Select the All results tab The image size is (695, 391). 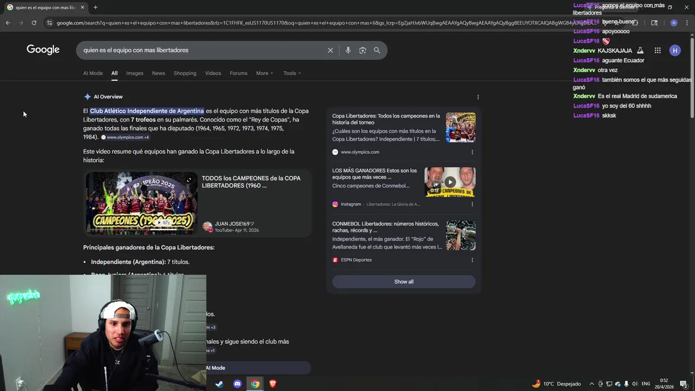[115, 73]
